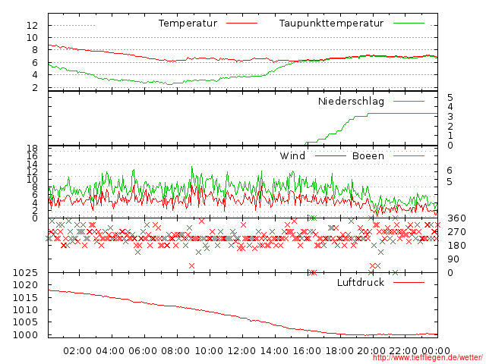This screenshot has height=364, width=486.
Task: Click the 90 wind direction axis value
Action: click(453, 259)
